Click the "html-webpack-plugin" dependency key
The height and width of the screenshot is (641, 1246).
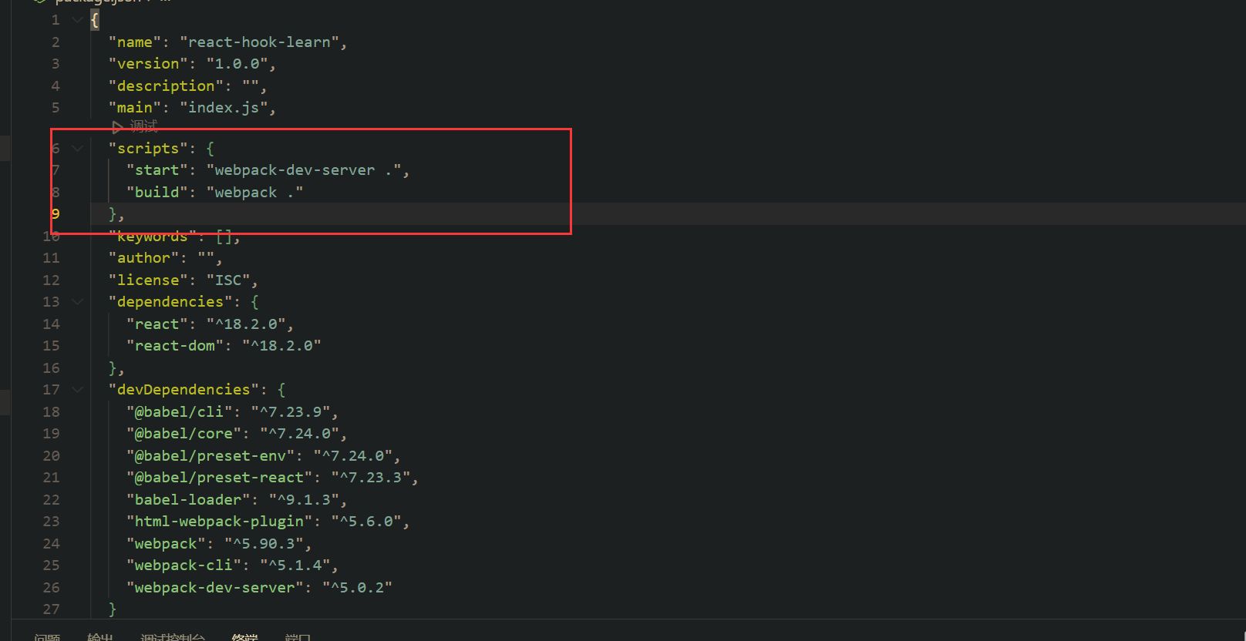[219, 522]
